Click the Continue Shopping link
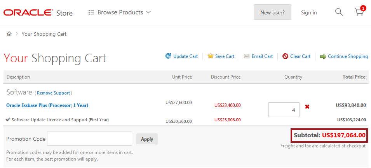 coord(348,56)
